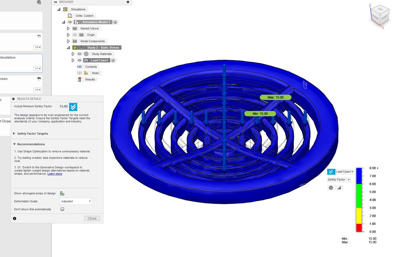Toggle visibility of Simulation Model 1
Image resolution: width=394 pixels, height=257 pixels.
[x=70, y=22]
